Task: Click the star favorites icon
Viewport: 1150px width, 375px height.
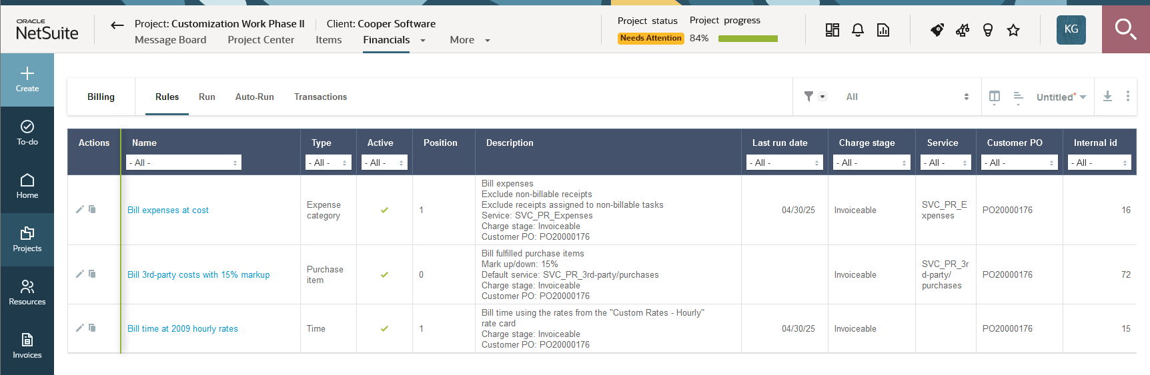Action: click(1013, 30)
